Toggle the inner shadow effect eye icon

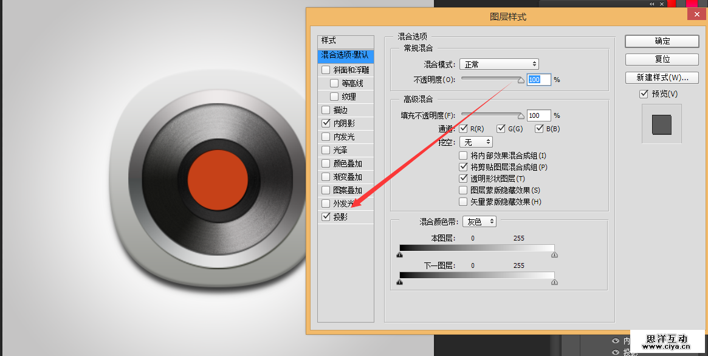pyautogui.click(x=616, y=341)
